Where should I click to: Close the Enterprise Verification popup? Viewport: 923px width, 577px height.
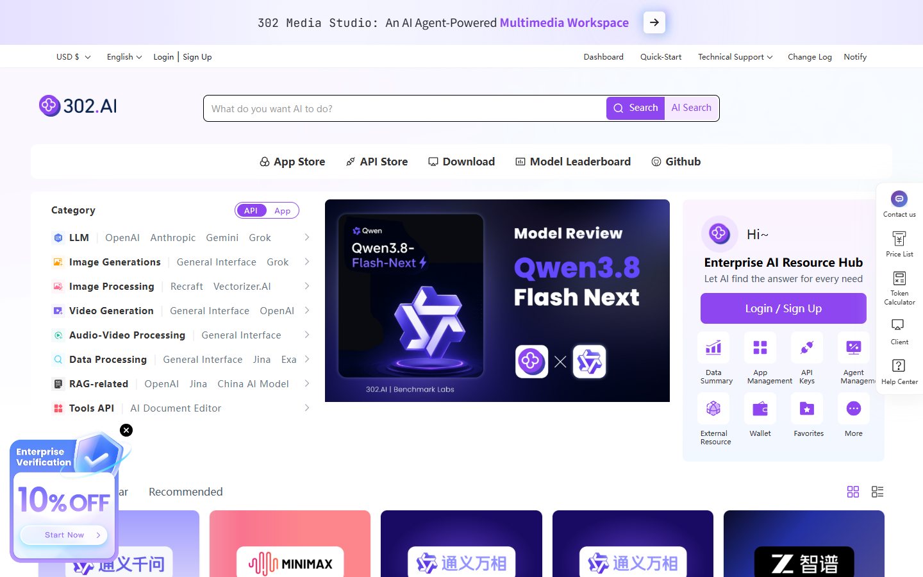(126, 430)
